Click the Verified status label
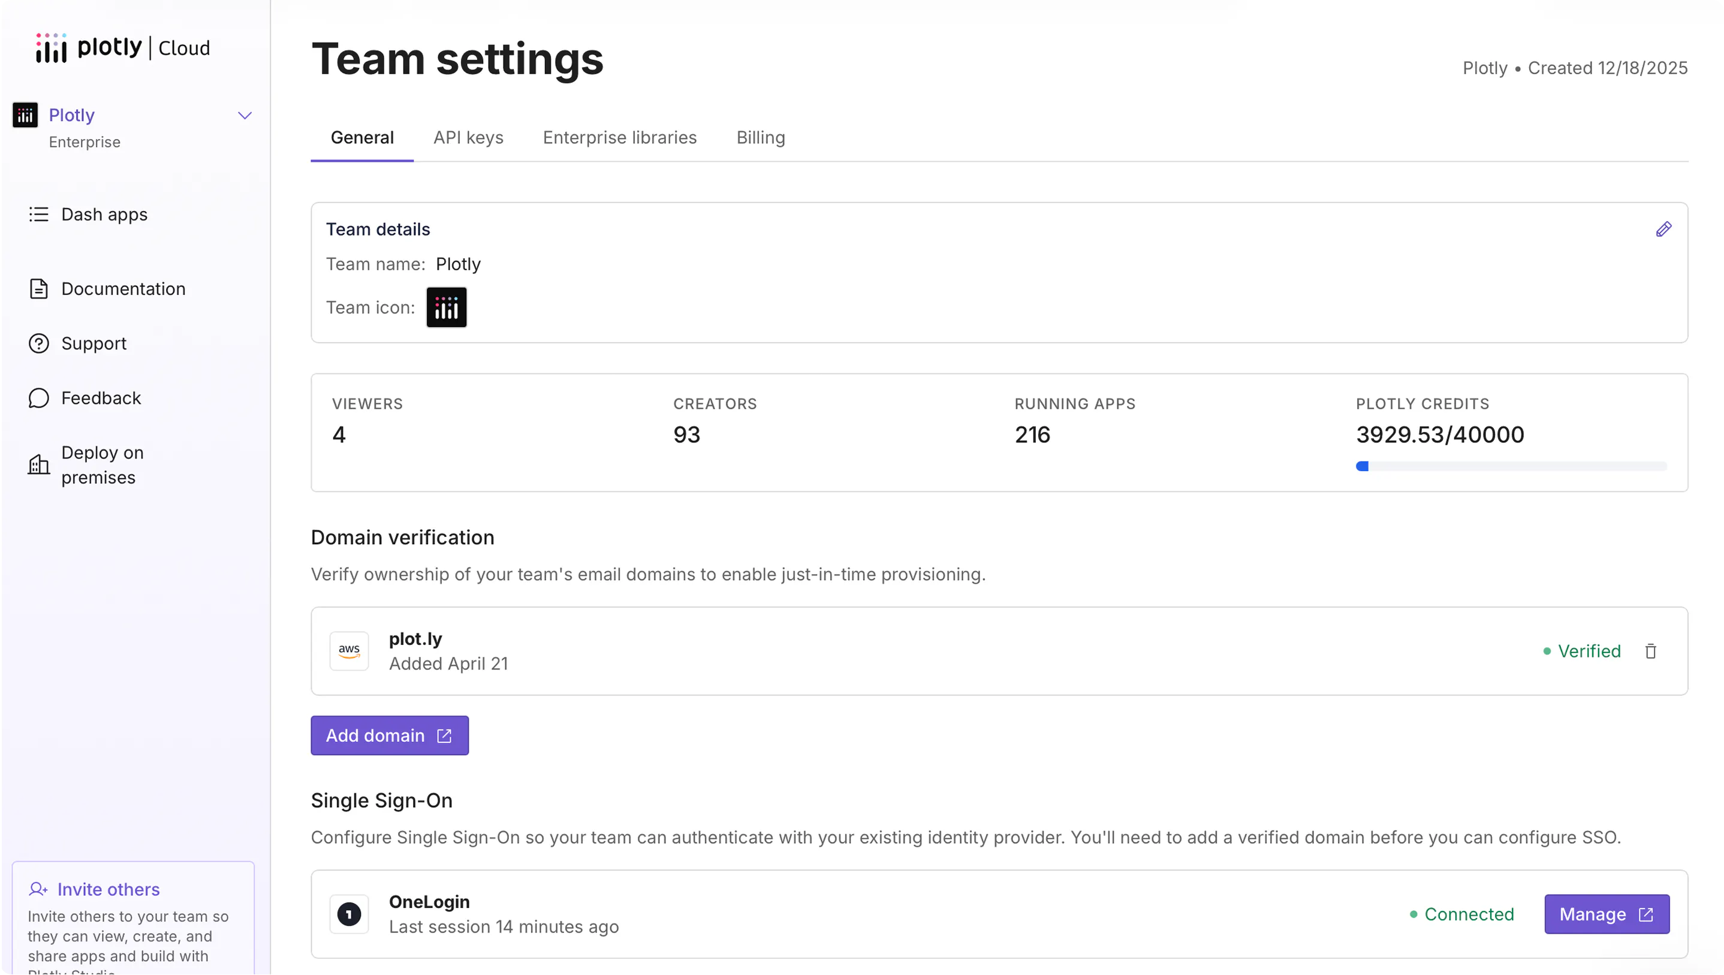The image size is (1724, 975). pyautogui.click(x=1589, y=651)
